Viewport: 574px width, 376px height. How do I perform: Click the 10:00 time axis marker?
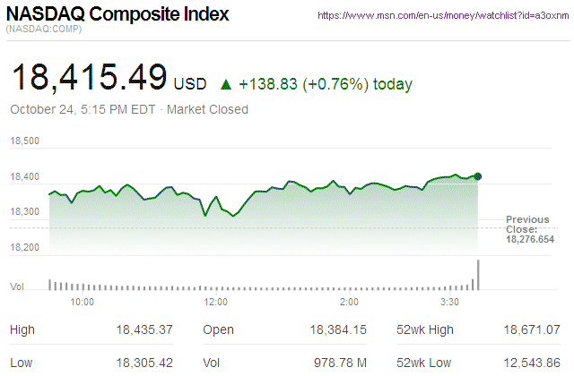coord(83,303)
